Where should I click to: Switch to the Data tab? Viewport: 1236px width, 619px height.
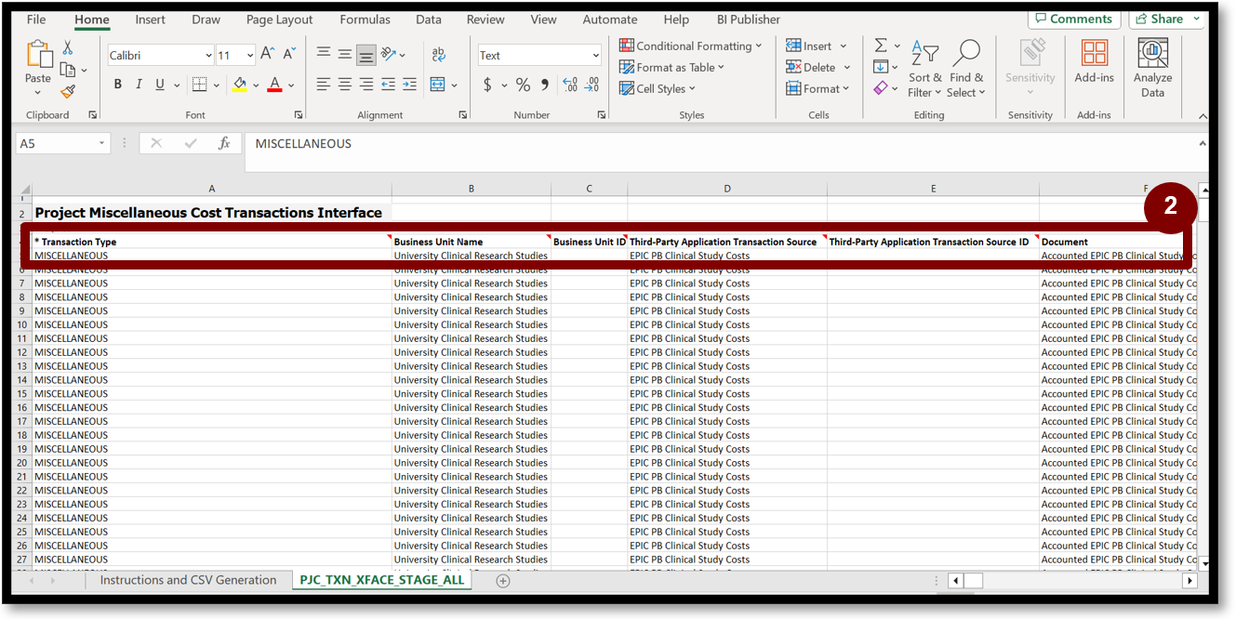(x=429, y=19)
